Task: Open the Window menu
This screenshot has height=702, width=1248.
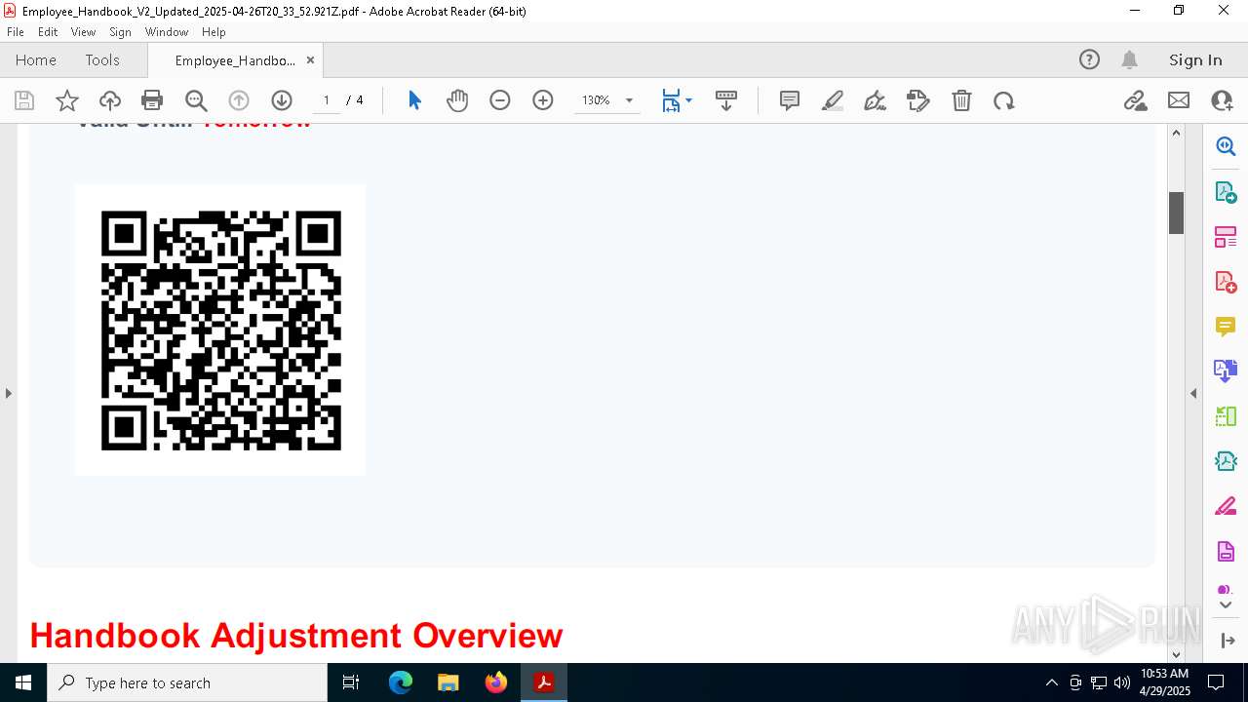Action: click(167, 31)
